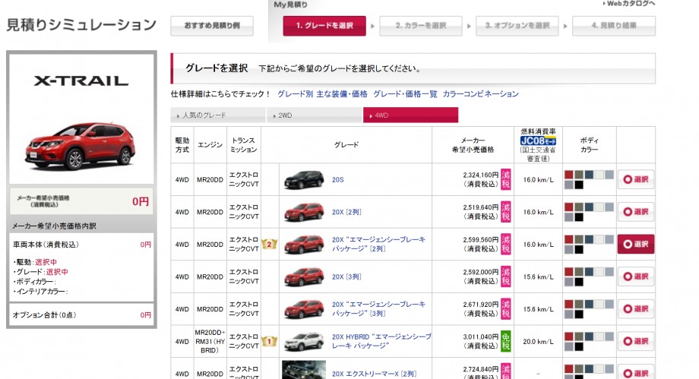This screenshot has height=379, width=699.
Task: Click the 減税 badge beside 2,592,000円
Action: 505,276
